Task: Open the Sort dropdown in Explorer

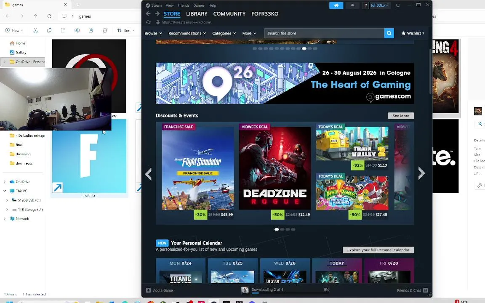Action: coord(125,30)
